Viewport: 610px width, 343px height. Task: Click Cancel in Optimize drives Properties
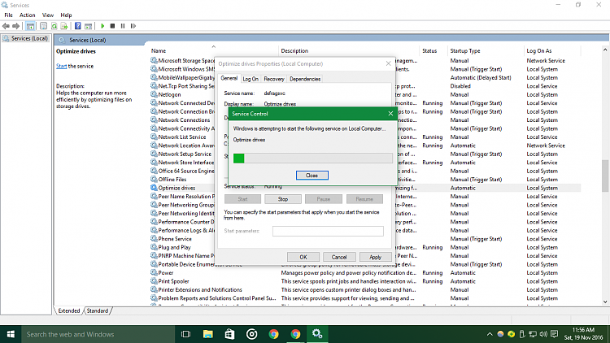point(339,257)
